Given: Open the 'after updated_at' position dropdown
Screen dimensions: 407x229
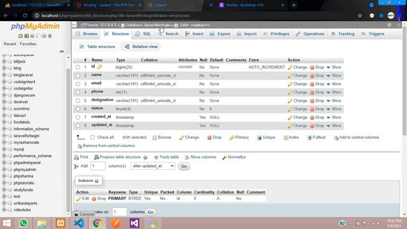Looking at the screenshot, I should tap(153, 166).
